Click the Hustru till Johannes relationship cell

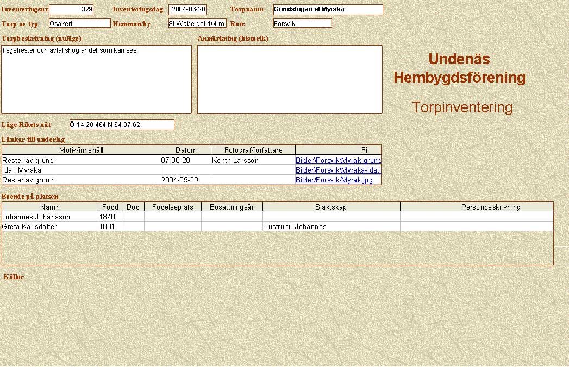(x=331, y=227)
